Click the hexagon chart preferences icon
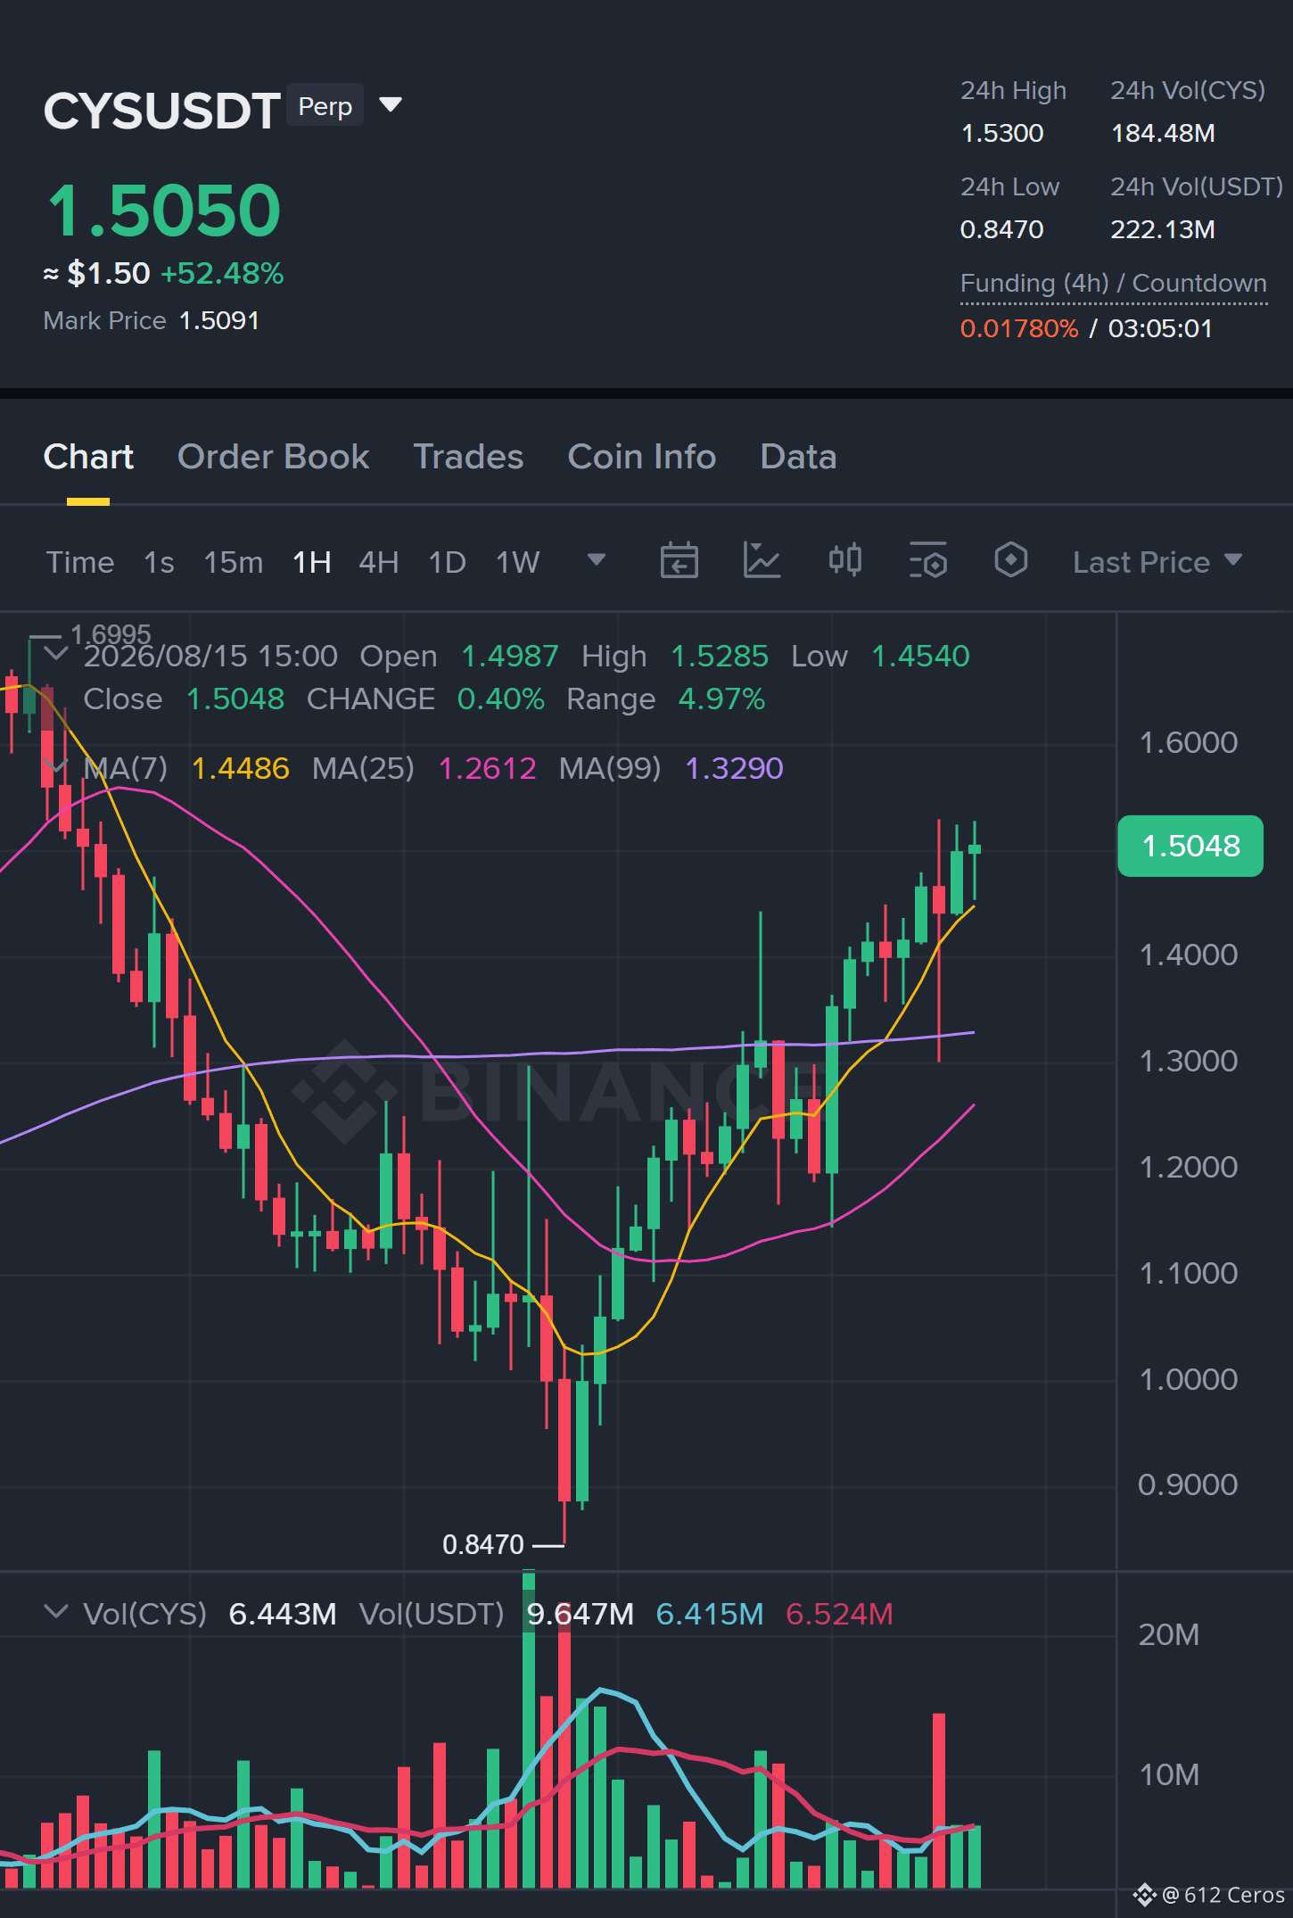1293x1918 pixels. tap(1010, 561)
